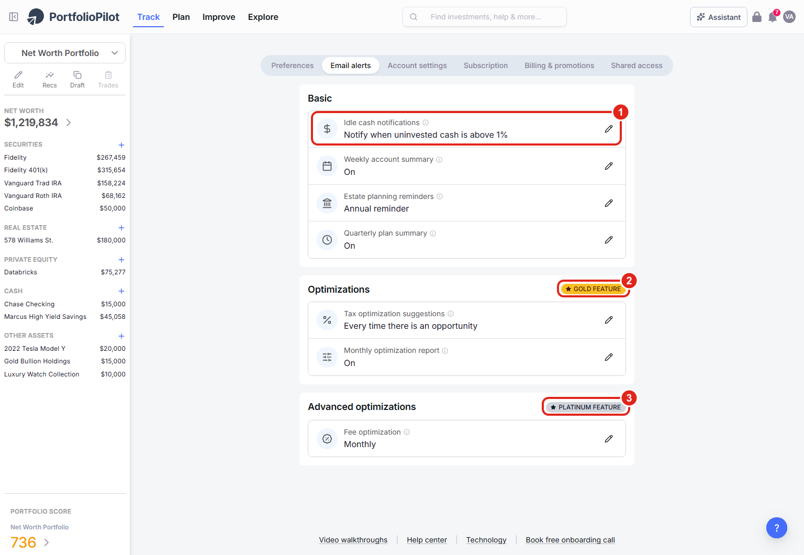This screenshot has height=555, width=804.
Task: Switch to the Plan tab
Action: click(181, 17)
